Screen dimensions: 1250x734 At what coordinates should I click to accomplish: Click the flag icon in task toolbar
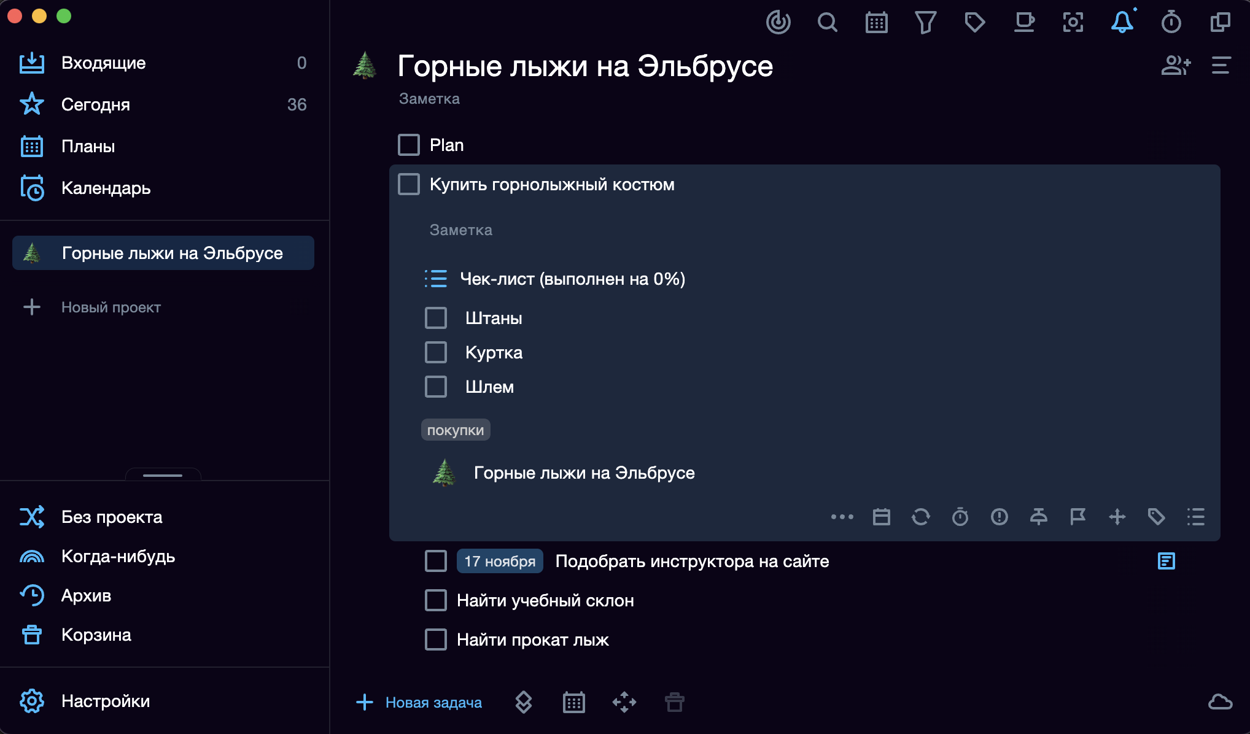(x=1078, y=517)
